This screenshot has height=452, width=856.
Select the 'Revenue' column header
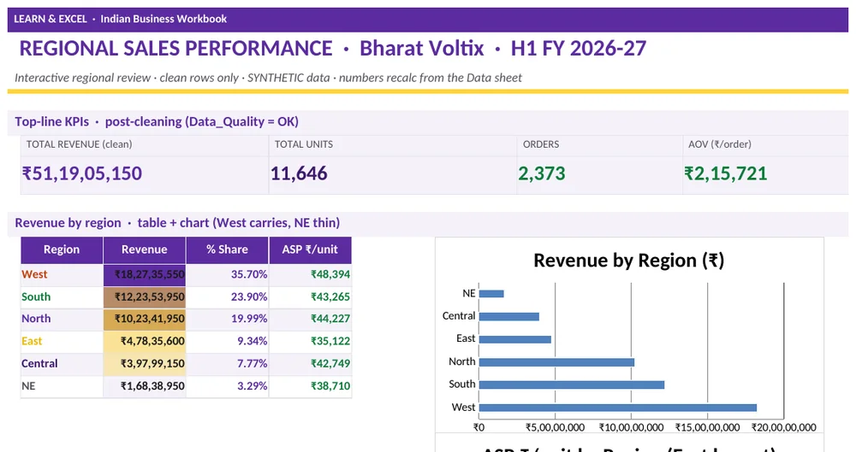[x=145, y=250]
